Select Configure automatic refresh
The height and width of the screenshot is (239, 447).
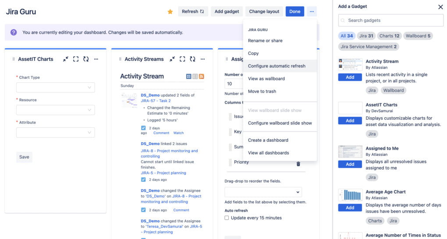click(280, 66)
